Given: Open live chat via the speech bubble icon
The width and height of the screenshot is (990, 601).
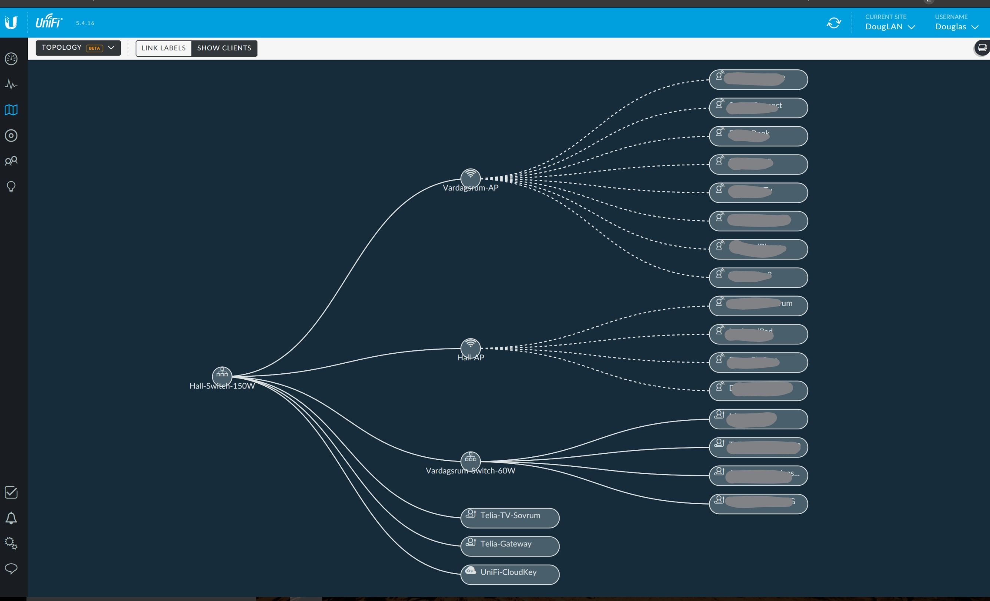Looking at the screenshot, I should coord(11,568).
